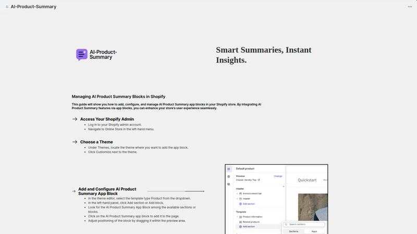Click the Announcement bar section icon
The image size is (417, 234).
tap(240, 193)
